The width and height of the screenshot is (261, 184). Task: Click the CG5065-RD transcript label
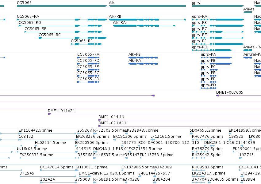[x=30, y=23]
